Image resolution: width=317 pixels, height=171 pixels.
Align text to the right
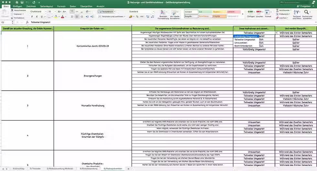point(82,17)
